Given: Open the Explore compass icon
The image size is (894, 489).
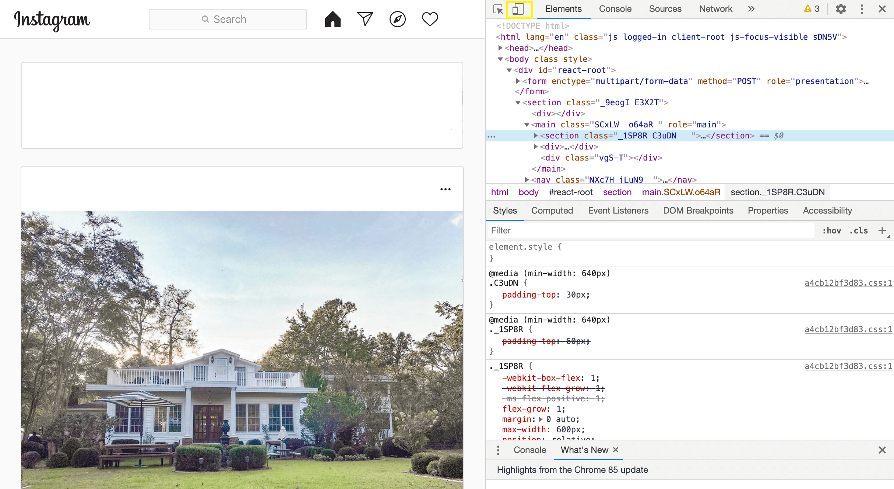Looking at the screenshot, I should point(397,19).
